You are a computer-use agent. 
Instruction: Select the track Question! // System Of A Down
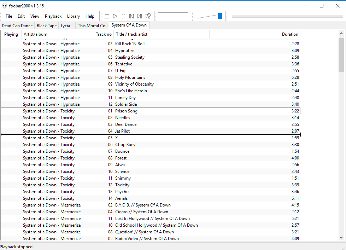[x=151, y=232]
